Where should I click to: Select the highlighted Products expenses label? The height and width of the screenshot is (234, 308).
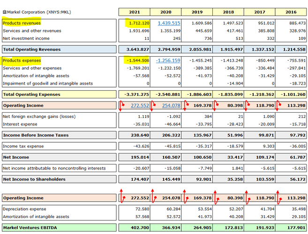point(22,60)
